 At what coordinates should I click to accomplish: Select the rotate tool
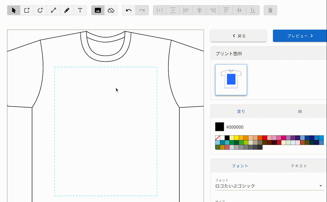pyautogui.click(x=40, y=10)
